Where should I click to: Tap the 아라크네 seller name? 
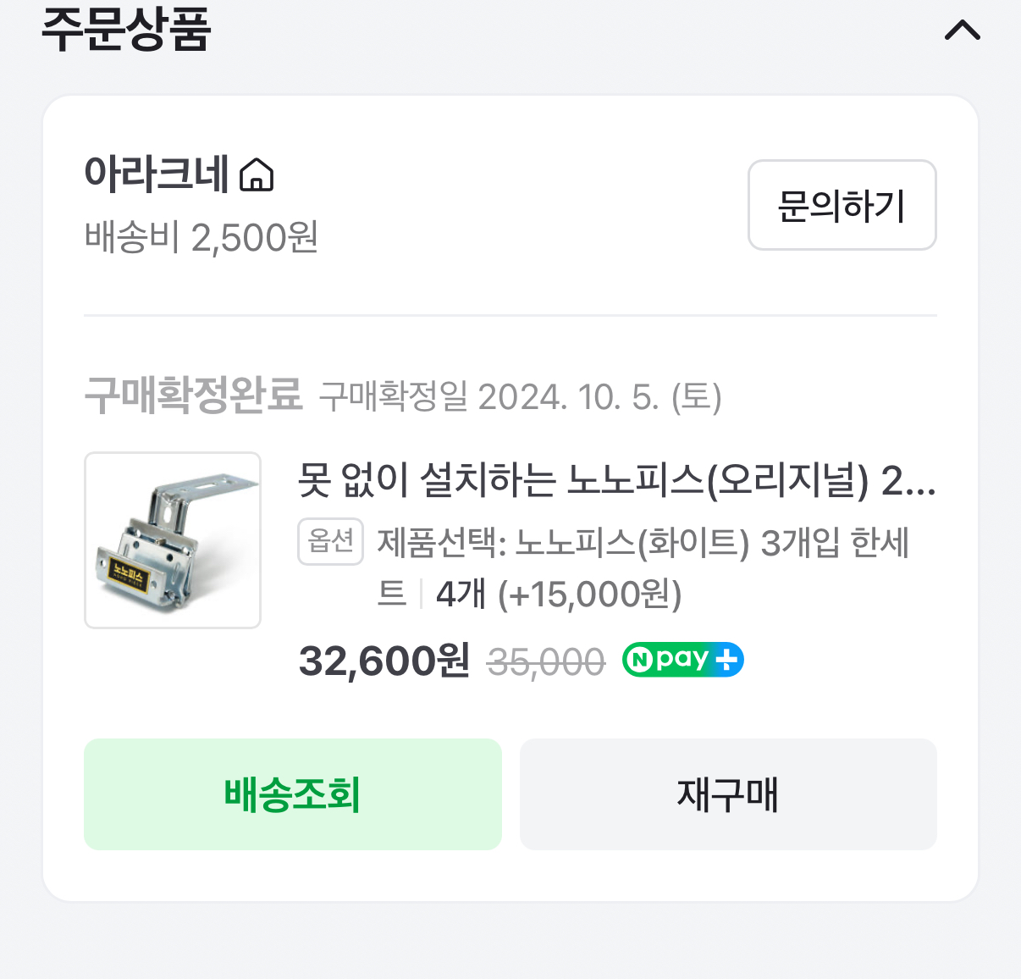point(157,174)
